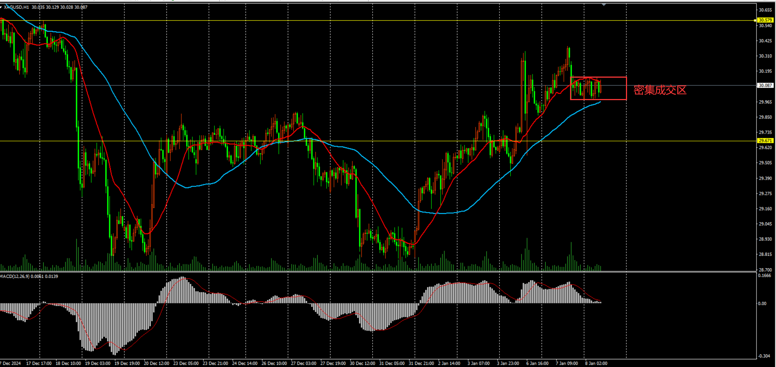The height and width of the screenshot is (367, 776).
Task: Click the 3 Jan 23:00 time label
Action: tap(508, 363)
